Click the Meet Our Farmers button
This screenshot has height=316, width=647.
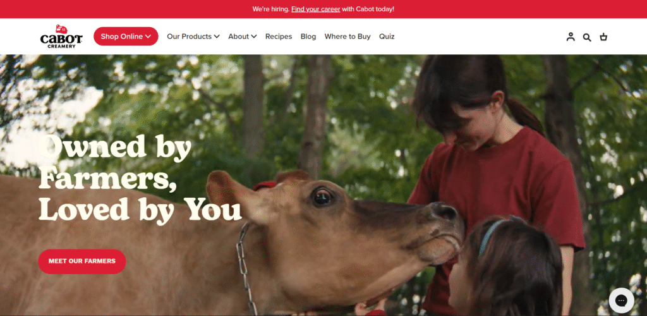click(x=82, y=261)
